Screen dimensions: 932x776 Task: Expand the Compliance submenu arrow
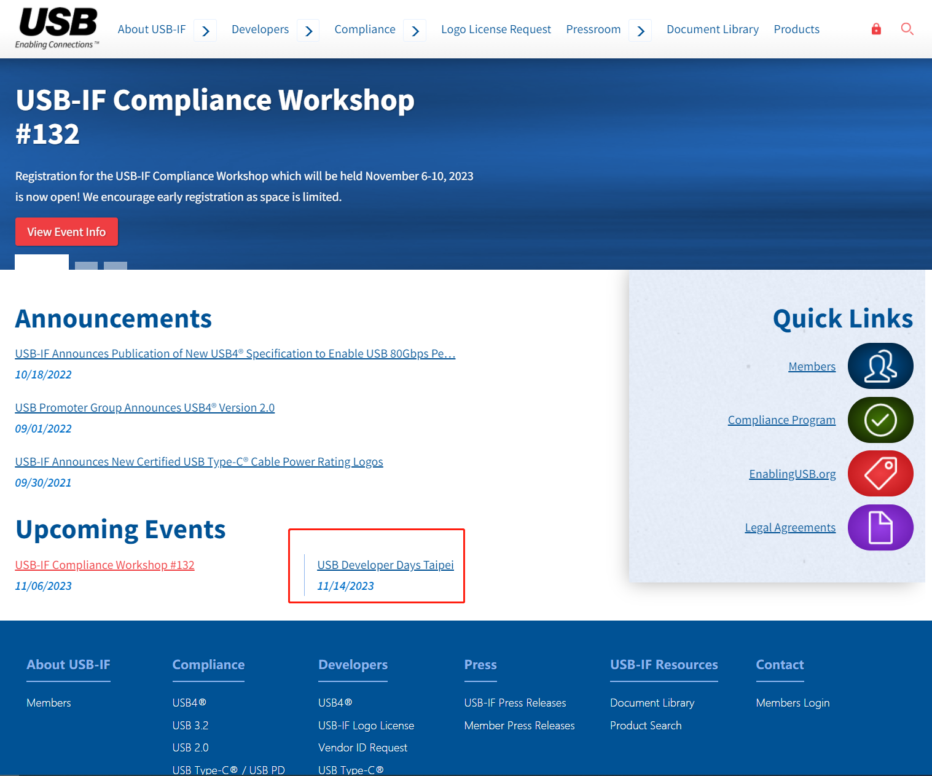[x=415, y=30]
